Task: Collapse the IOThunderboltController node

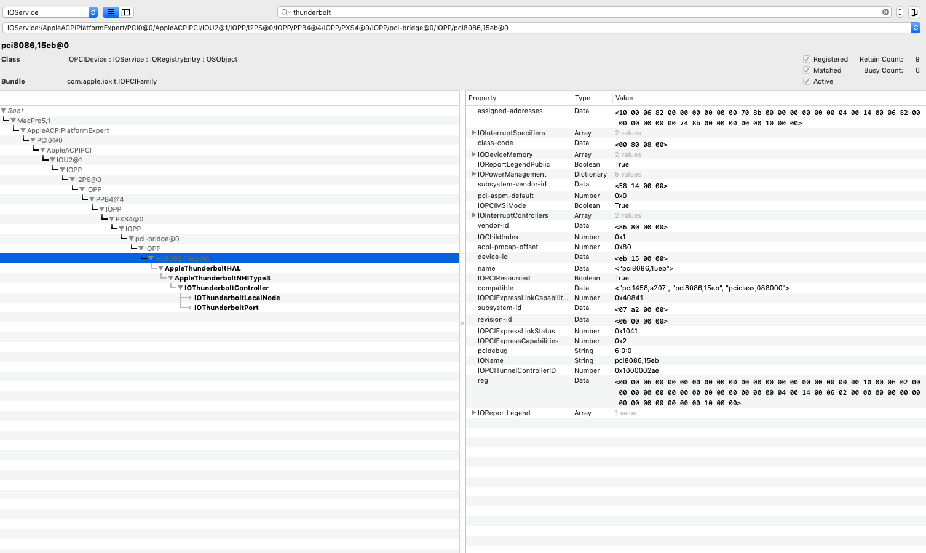Action: tap(181, 288)
